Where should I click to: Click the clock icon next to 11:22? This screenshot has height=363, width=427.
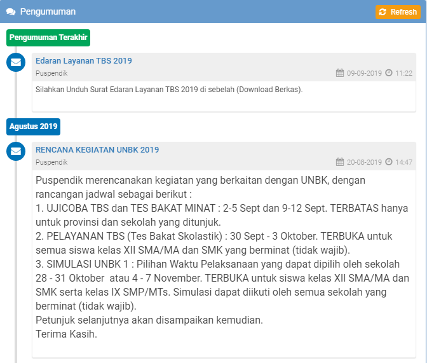pyautogui.click(x=389, y=72)
